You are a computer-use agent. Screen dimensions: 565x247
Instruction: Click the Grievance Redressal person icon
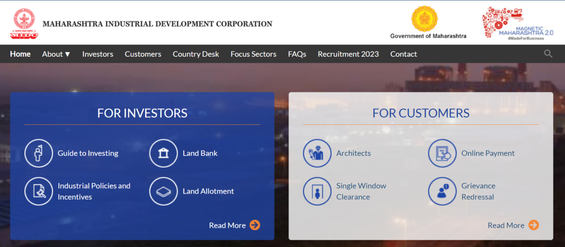click(442, 191)
